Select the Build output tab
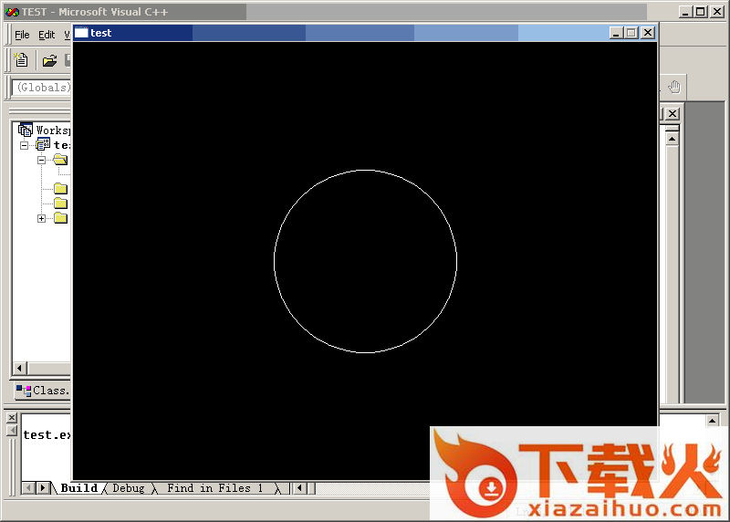This screenshot has height=522, width=730. pos(78,488)
